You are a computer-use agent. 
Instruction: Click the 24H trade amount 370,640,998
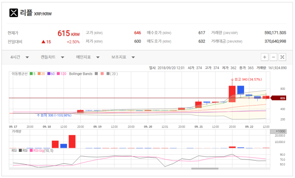click(275, 41)
